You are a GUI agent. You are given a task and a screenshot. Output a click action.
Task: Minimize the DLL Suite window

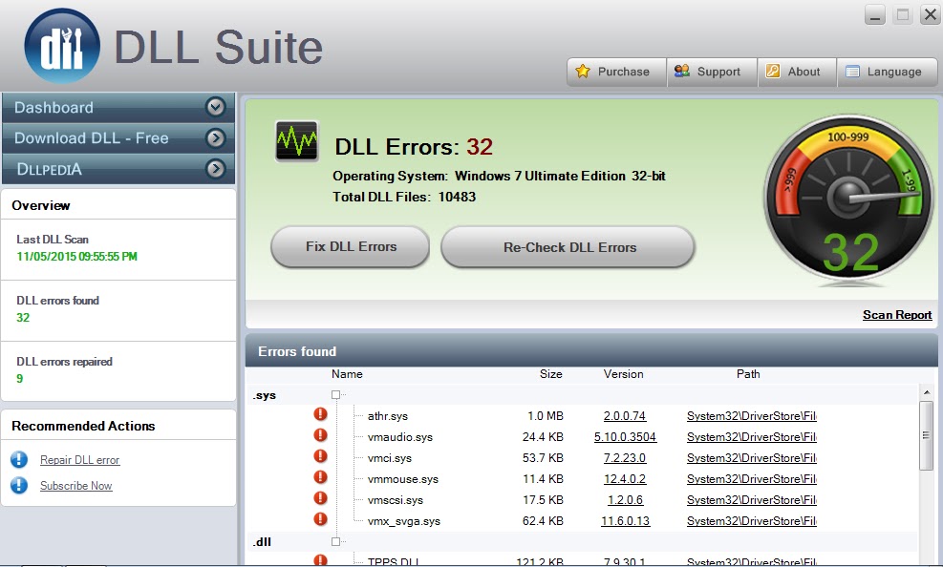click(x=875, y=15)
